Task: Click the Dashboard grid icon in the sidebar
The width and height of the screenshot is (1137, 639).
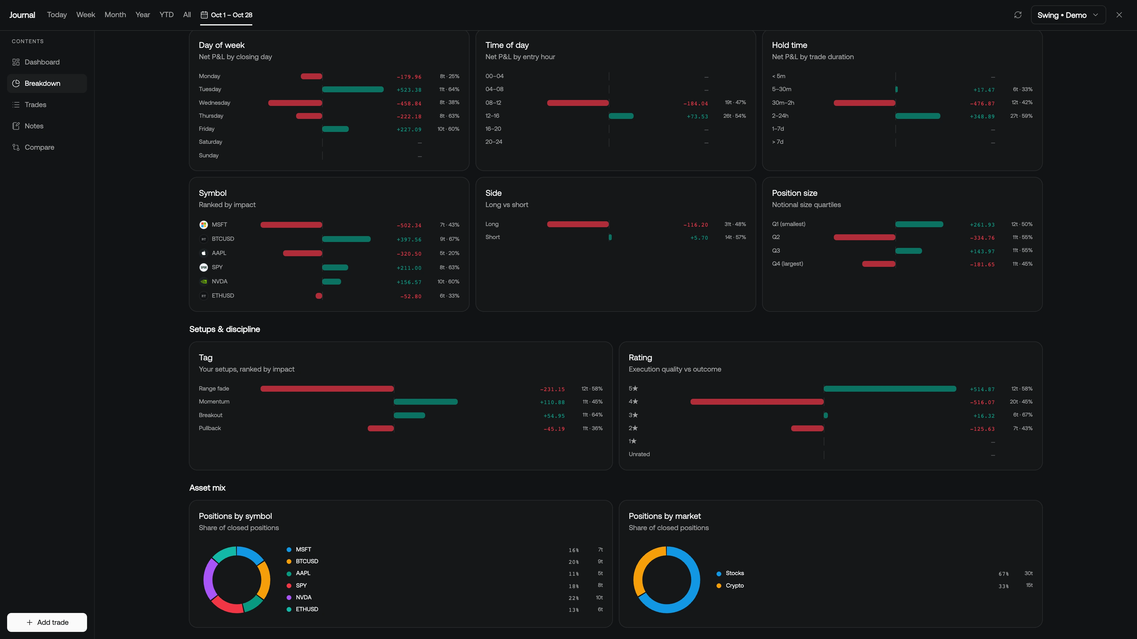Action: click(16, 62)
